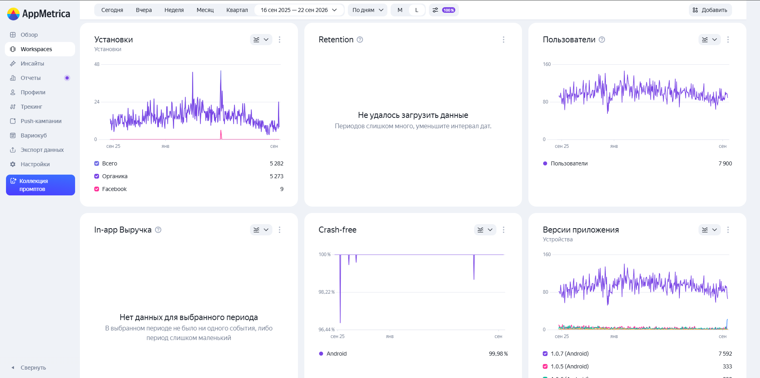760x378 pixels.
Task: Click the AppMetrica logo
Action: (39, 14)
